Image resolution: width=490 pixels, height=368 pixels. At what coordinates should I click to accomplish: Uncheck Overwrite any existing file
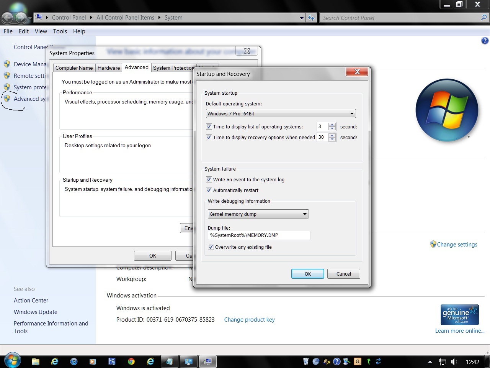(x=211, y=247)
